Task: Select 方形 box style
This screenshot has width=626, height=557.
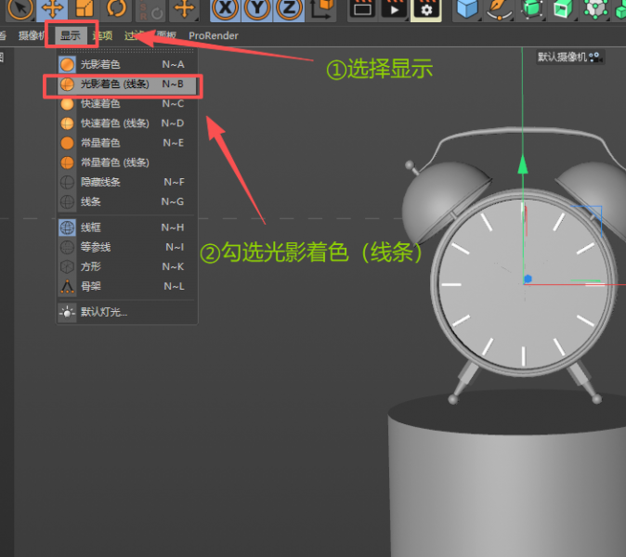Action: click(x=127, y=266)
